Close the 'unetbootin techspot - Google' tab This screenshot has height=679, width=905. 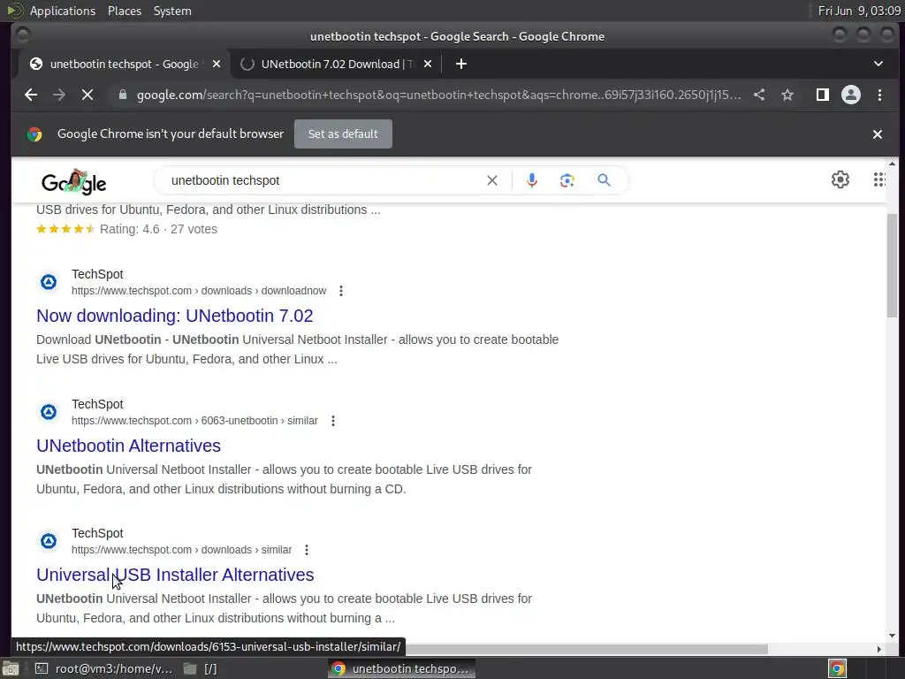pos(217,64)
